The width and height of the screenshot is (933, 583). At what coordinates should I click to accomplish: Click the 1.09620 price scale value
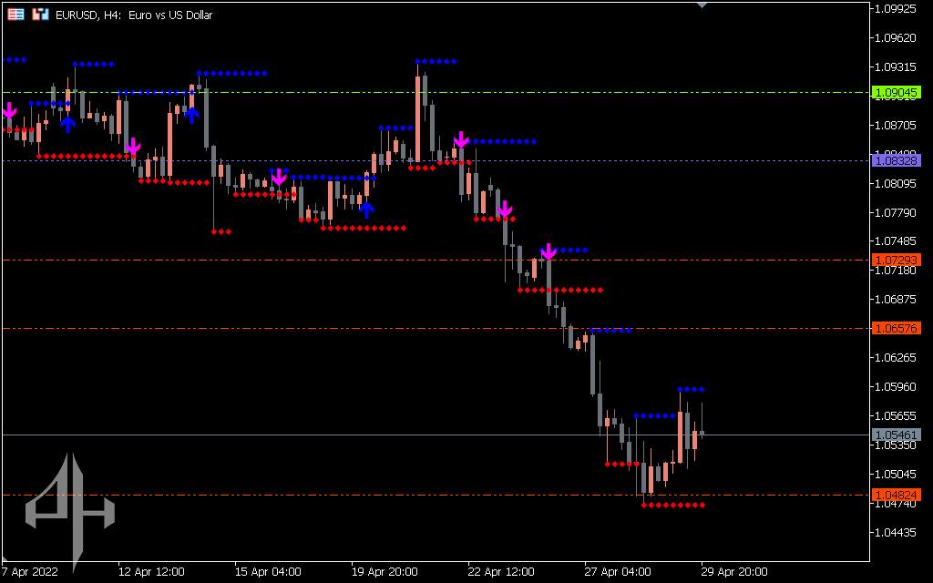click(x=895, y=37)
